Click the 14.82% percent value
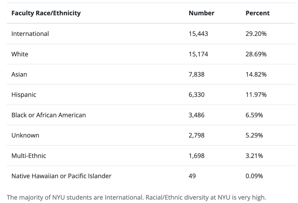The width and height of the screenshot is (298, 203). 256,75
